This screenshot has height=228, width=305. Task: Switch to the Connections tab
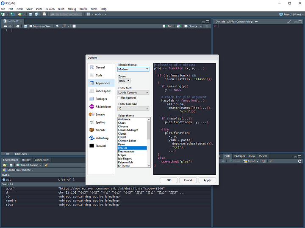(x=42, y=160)
